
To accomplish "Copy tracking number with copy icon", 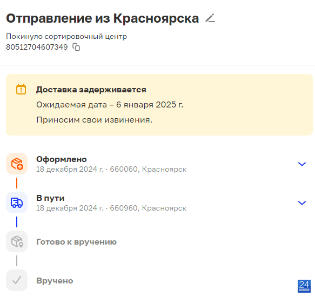I will point(76,48).
